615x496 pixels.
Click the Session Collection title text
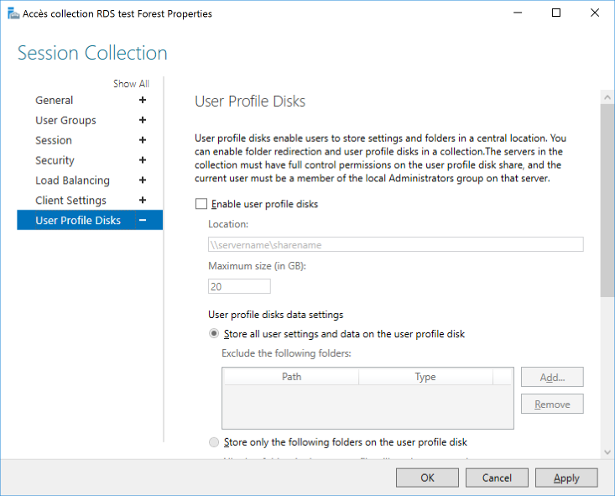pos(92,53)
